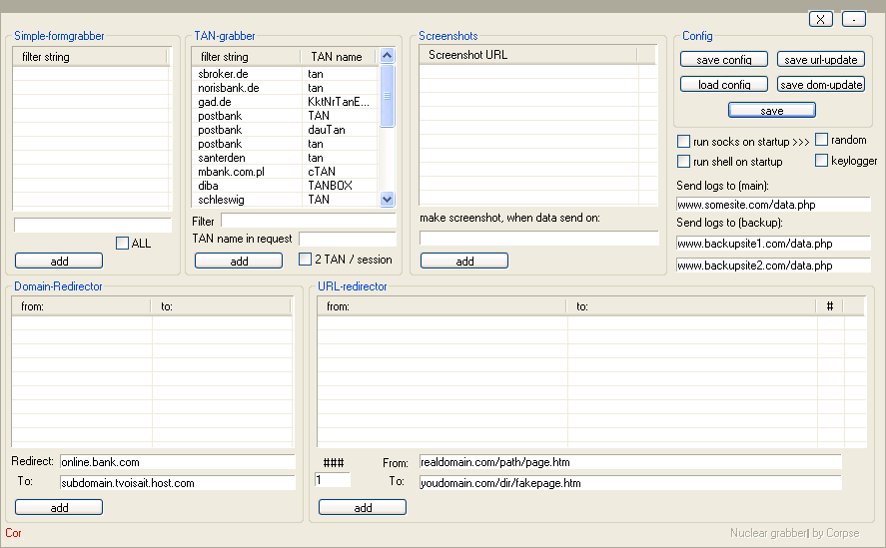Click the TAN-grabber list scroll down arrow

point(388,200)
